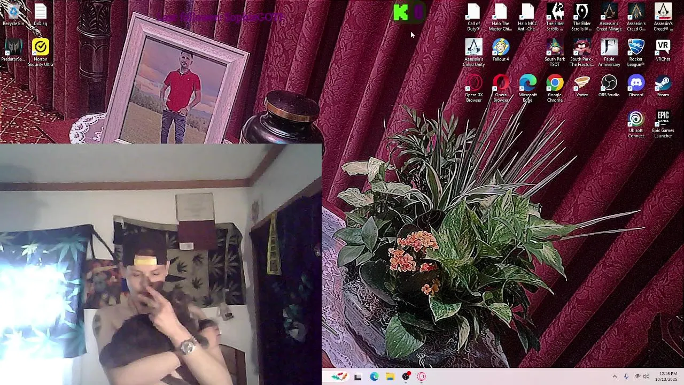Screen dimensions: 684x385
Task: Select the South Park The Fractured shortcut
Action: coord(582,53)
